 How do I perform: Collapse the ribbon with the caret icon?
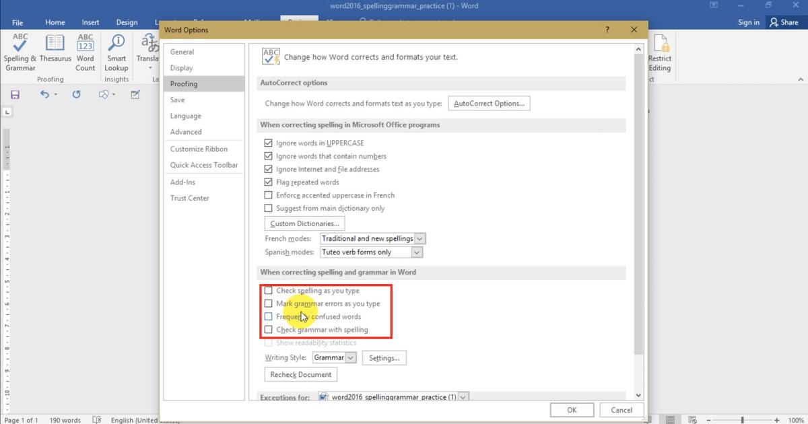click(801, 79)
